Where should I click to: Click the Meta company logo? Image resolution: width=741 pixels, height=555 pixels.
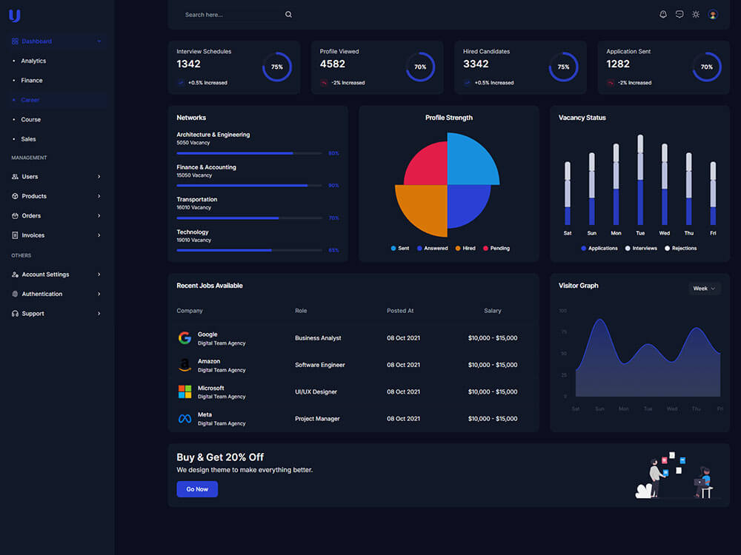(185, 419)
